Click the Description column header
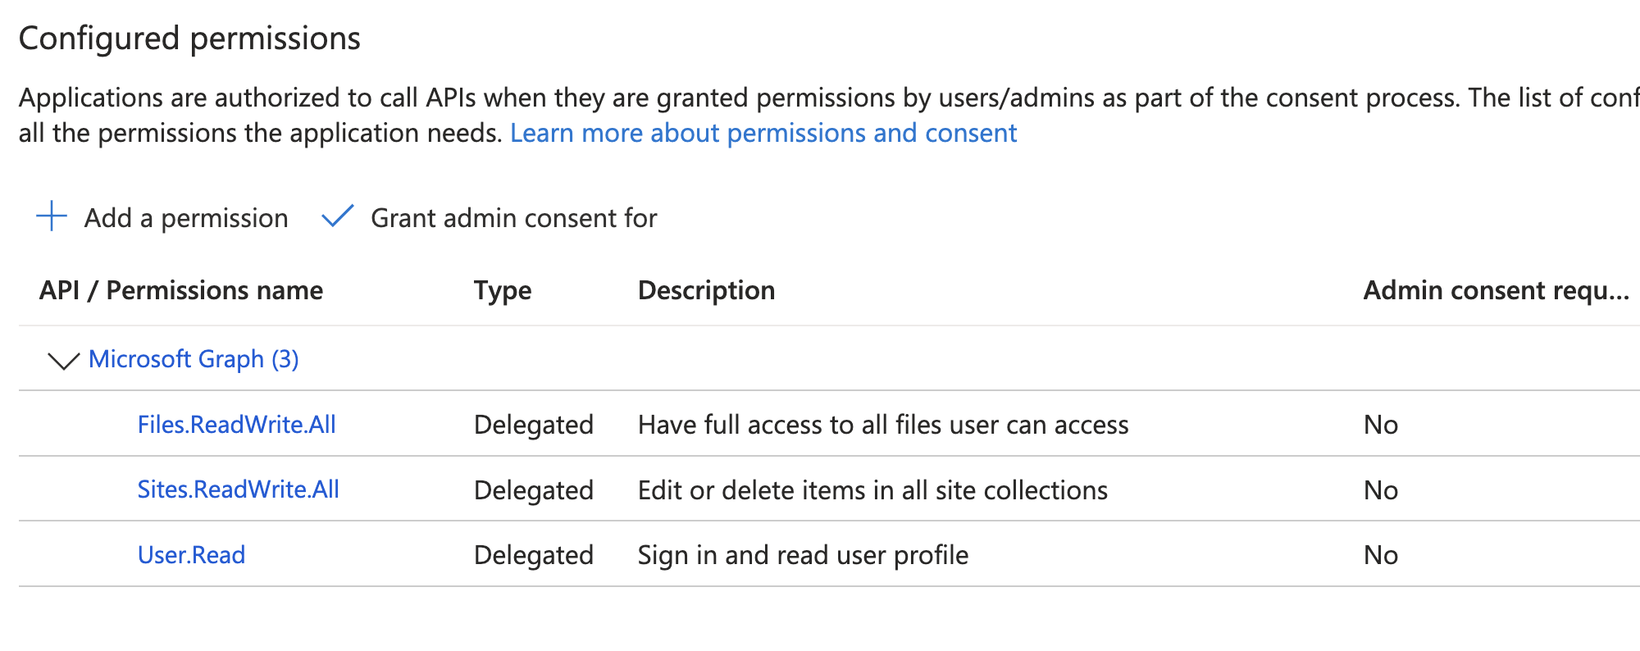This screenshot has width=1640, height=651. point(706,290)
